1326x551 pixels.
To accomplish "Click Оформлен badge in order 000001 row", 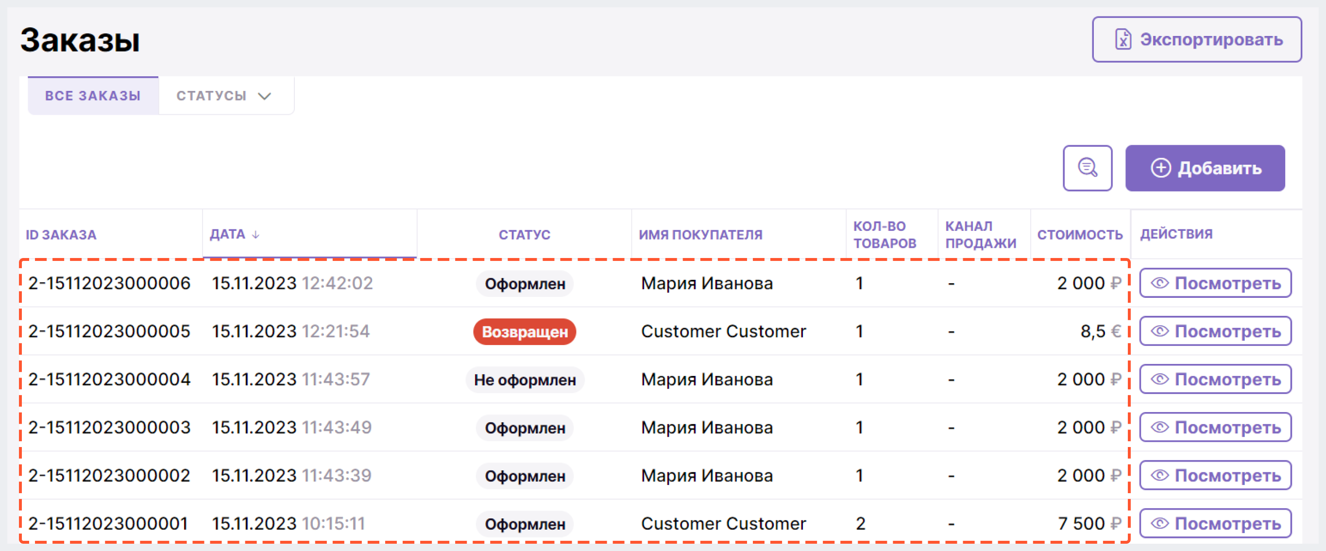I will (525, 524).
